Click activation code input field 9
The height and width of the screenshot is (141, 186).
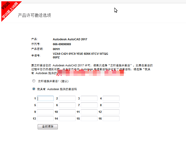[45, 112]
